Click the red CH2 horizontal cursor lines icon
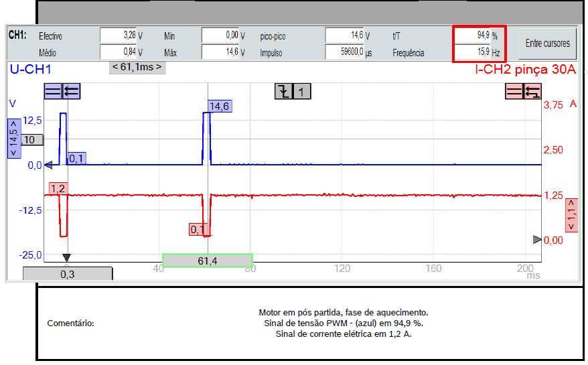This screenshot has width=588, height=365. [x=514, y=92]
